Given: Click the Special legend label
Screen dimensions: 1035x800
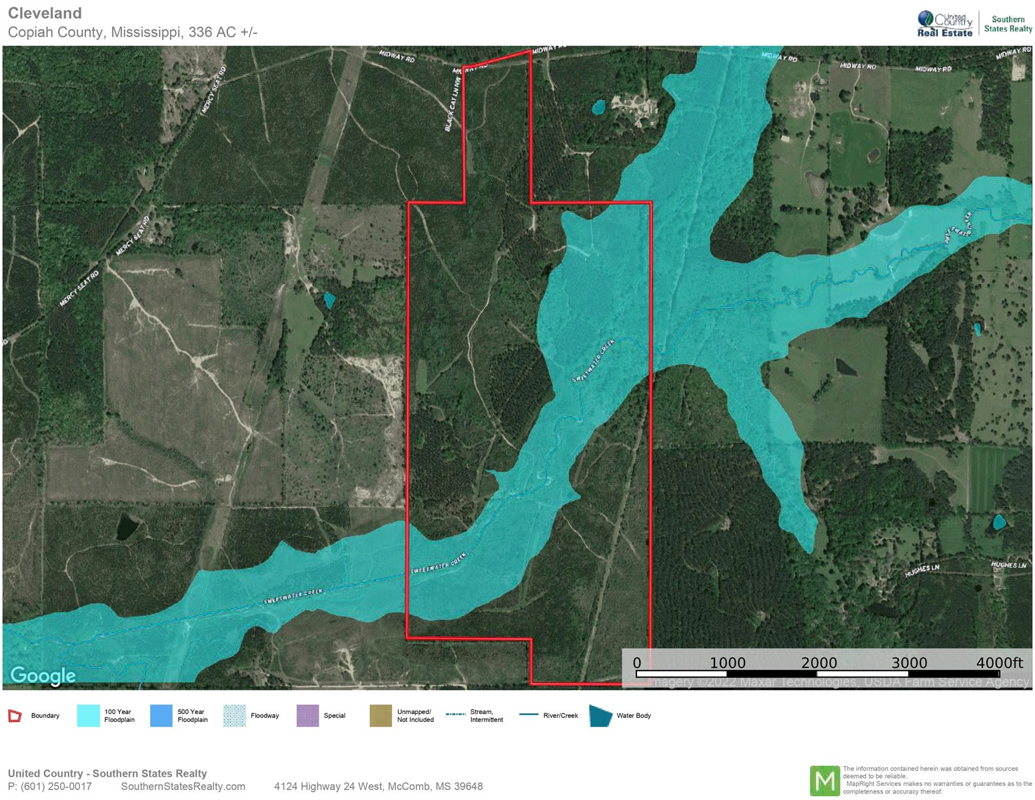Looking at the screenshot, I should click(x=335, y=716).
